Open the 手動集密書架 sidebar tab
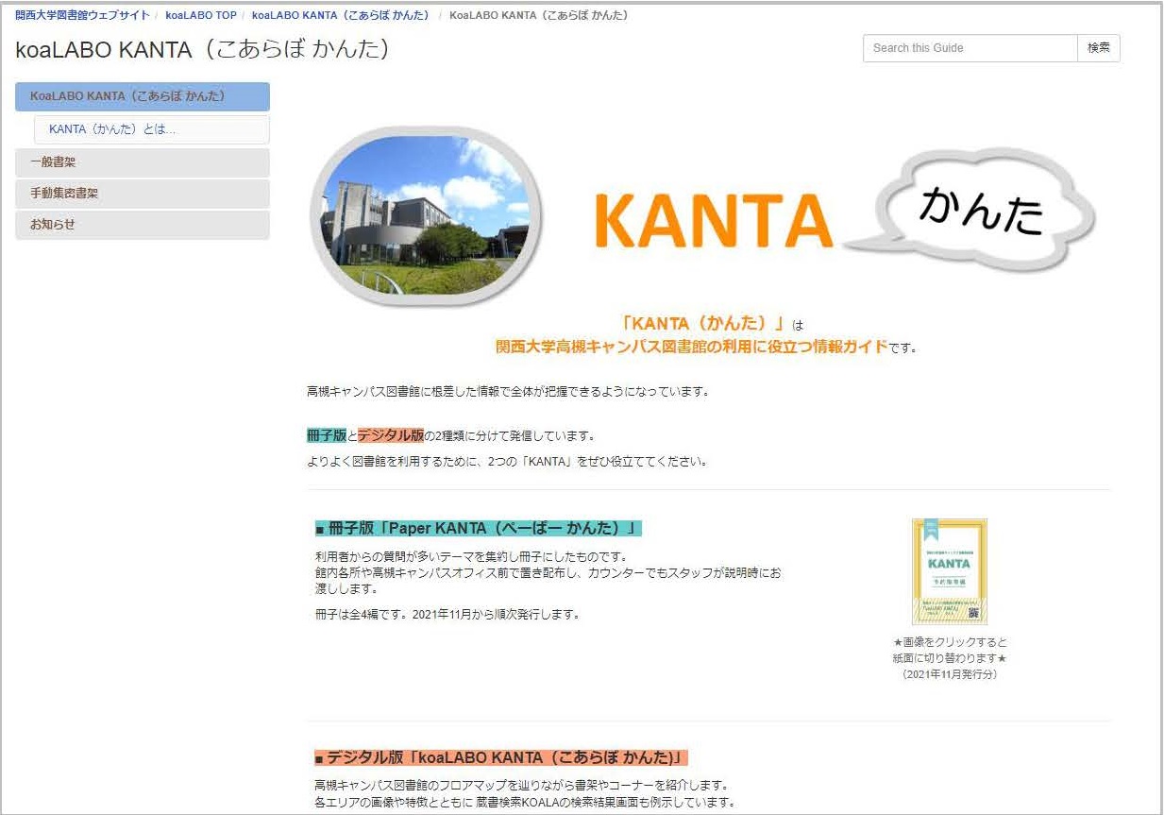The image size is (1164, 815). point(143,194)
